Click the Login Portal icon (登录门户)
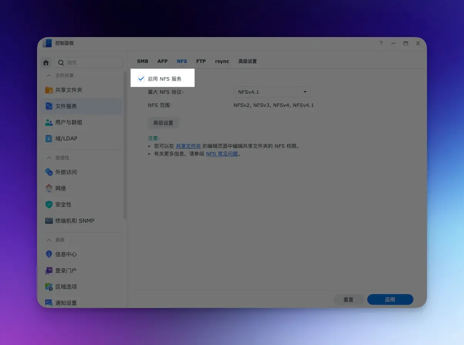The image size is (464, 345). point(49,271)
